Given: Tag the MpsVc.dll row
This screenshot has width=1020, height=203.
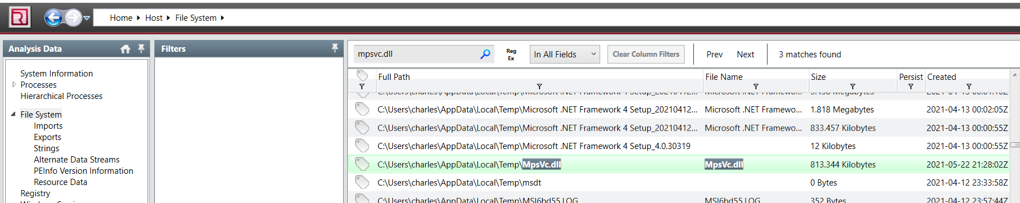Looking at the screenshot, I should 362,164.
